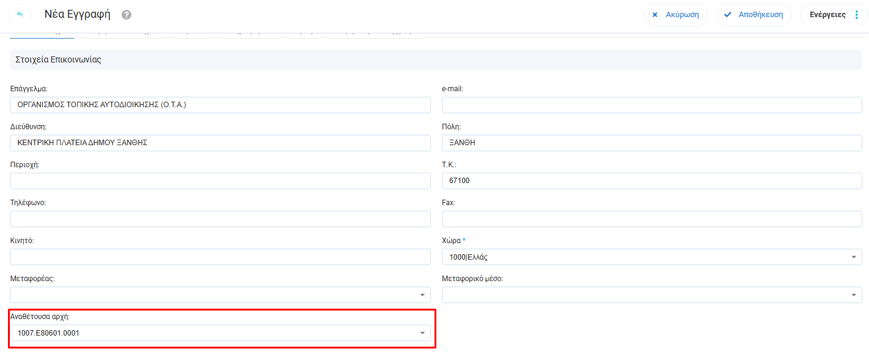The width and height of the screenshot is (869, 354).
Task: Open the Μεταφορέας dropdown arrow
Action: tap(422, 295)
